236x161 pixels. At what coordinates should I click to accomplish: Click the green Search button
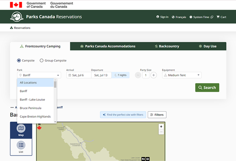click(207, 87)
